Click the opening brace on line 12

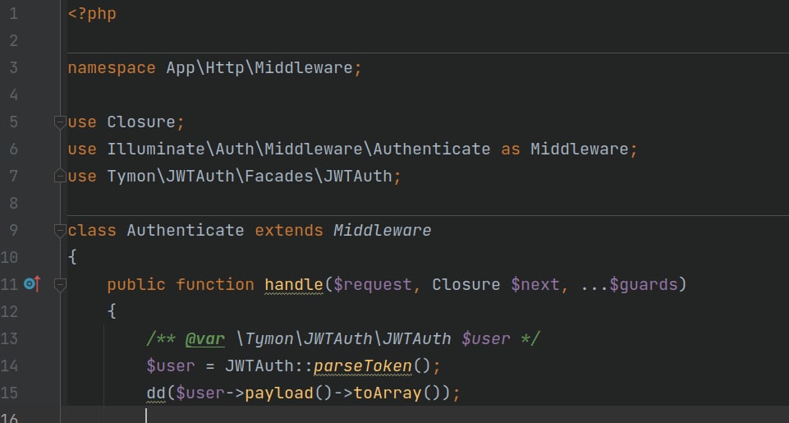point(112,312)
